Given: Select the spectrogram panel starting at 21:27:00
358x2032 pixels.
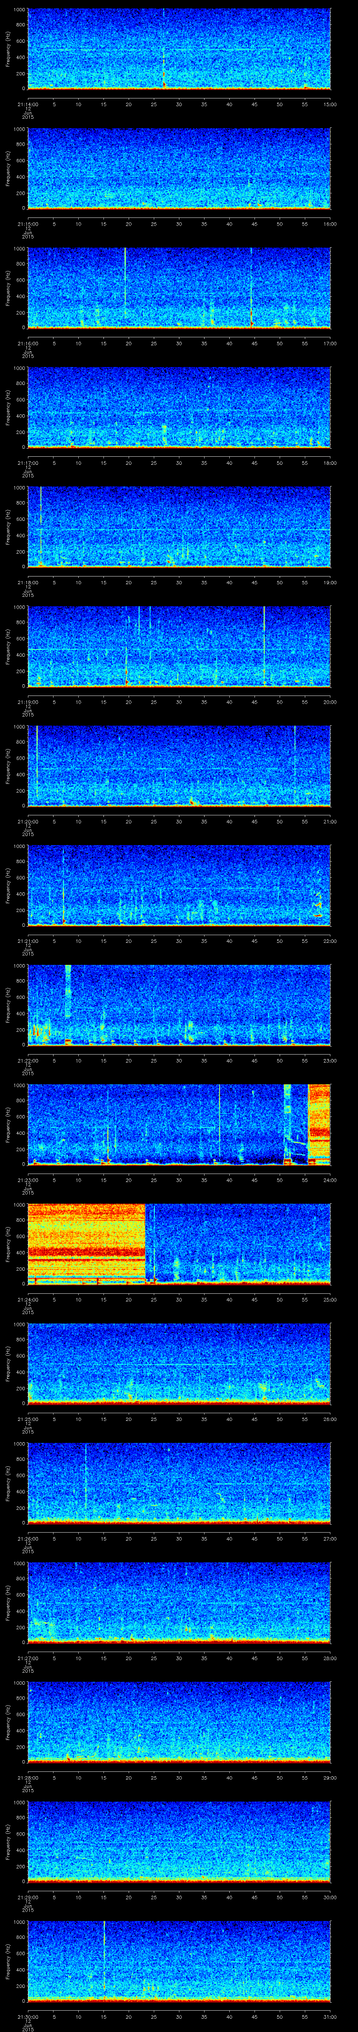Looking at the screenshot, I should click(179, 1603).
